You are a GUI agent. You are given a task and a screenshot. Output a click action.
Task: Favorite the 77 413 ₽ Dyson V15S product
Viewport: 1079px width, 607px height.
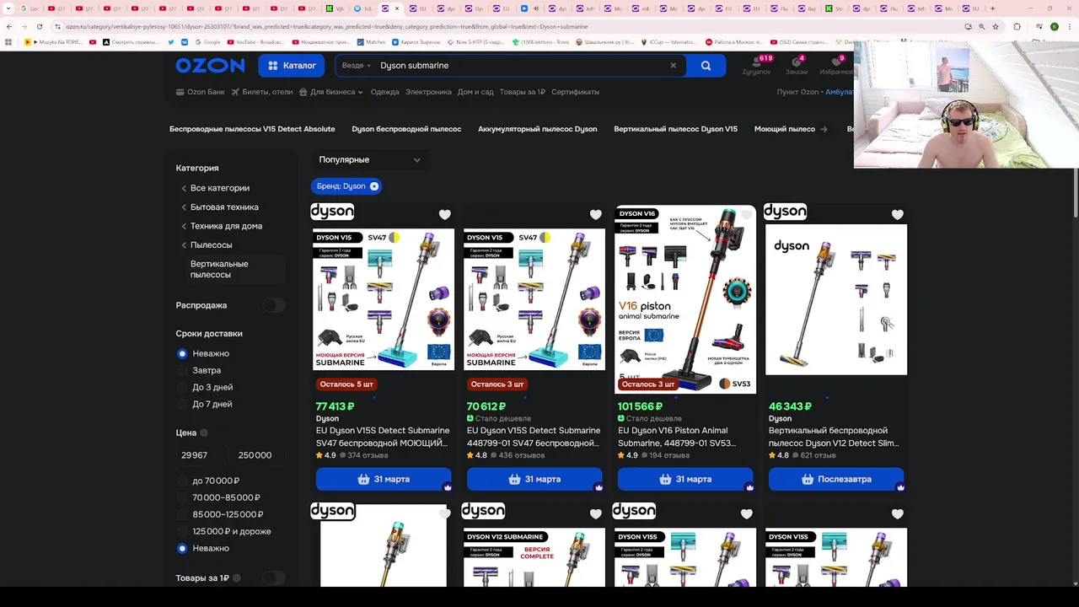(x=445, y=214)
